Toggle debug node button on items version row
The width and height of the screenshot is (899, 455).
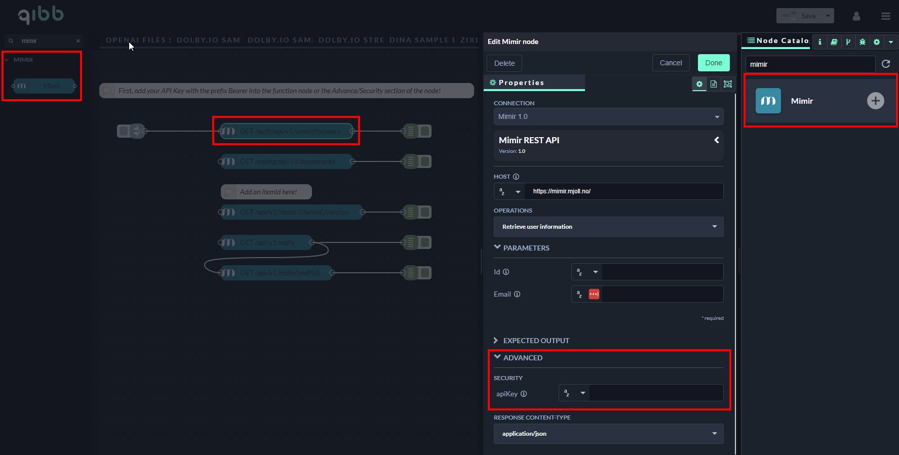point(425,212)
